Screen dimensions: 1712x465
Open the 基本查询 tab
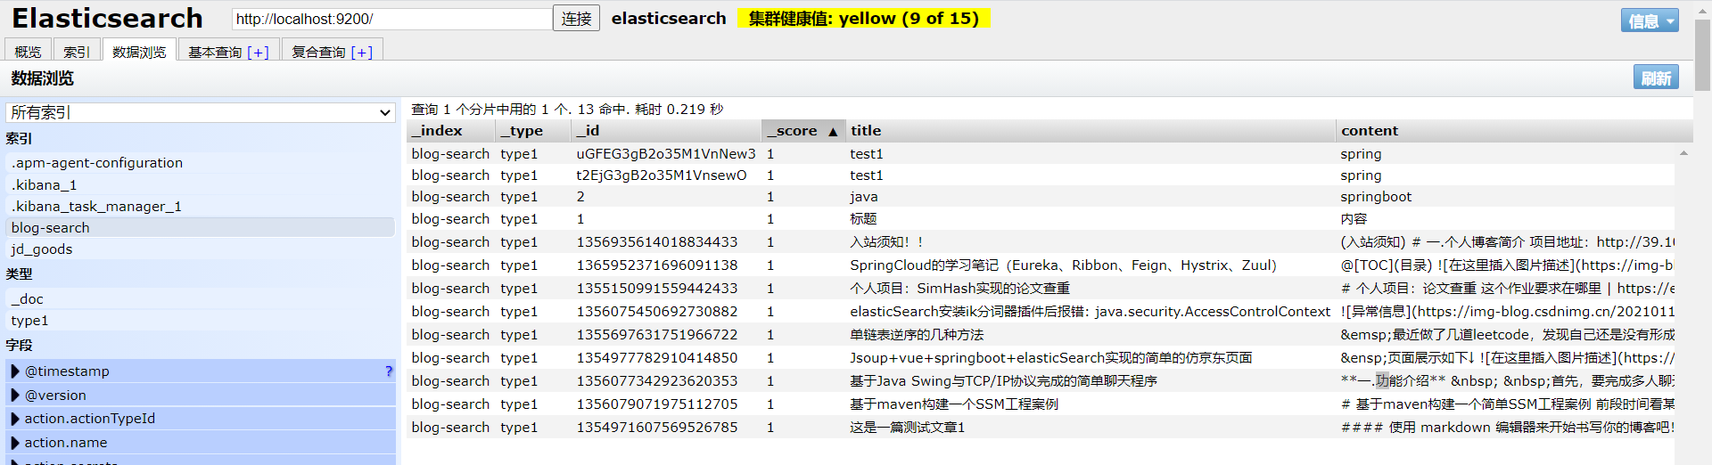pos(215,53)
